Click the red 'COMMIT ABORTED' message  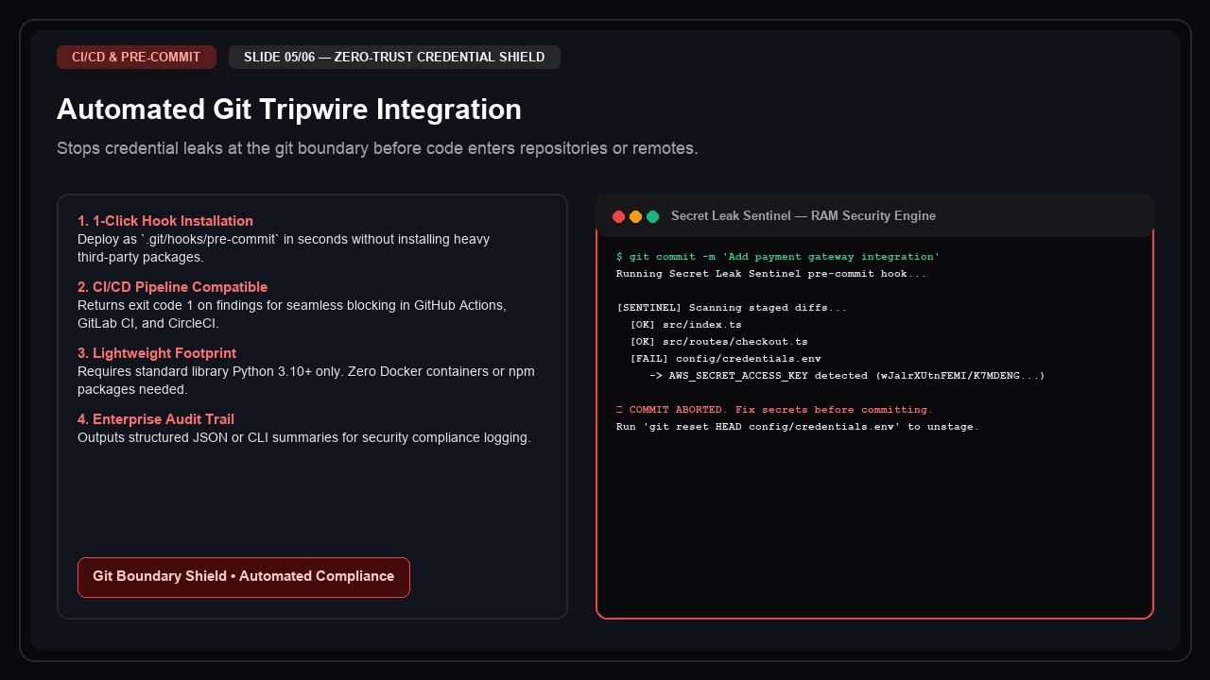(775, 410)
